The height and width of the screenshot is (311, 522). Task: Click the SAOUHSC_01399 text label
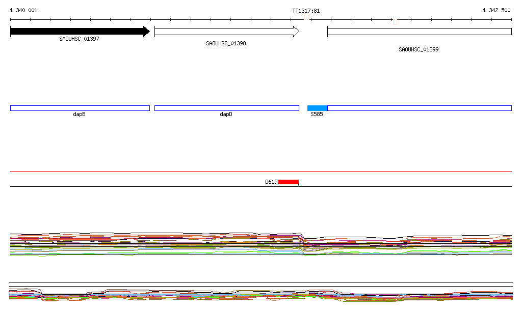pos(419,50)
